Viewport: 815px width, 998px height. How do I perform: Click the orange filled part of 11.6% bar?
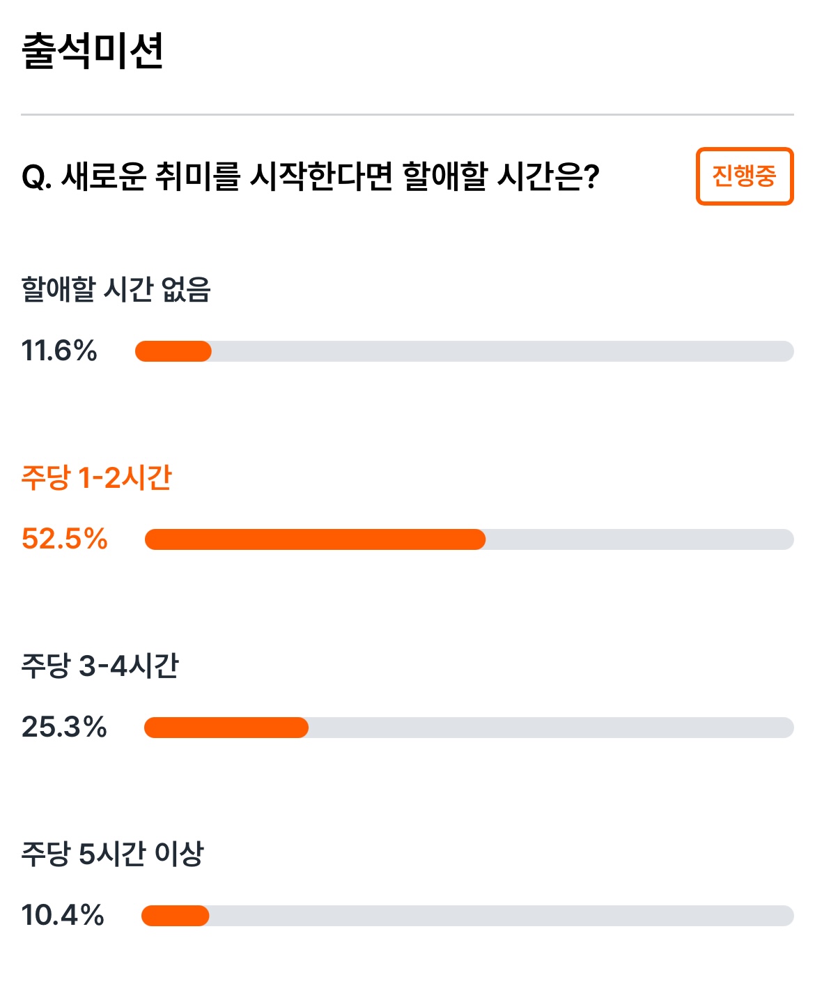[173, 351]
